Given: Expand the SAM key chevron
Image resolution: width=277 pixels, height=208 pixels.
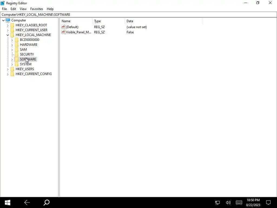Looking at the screenshot, I should point(12,50).
